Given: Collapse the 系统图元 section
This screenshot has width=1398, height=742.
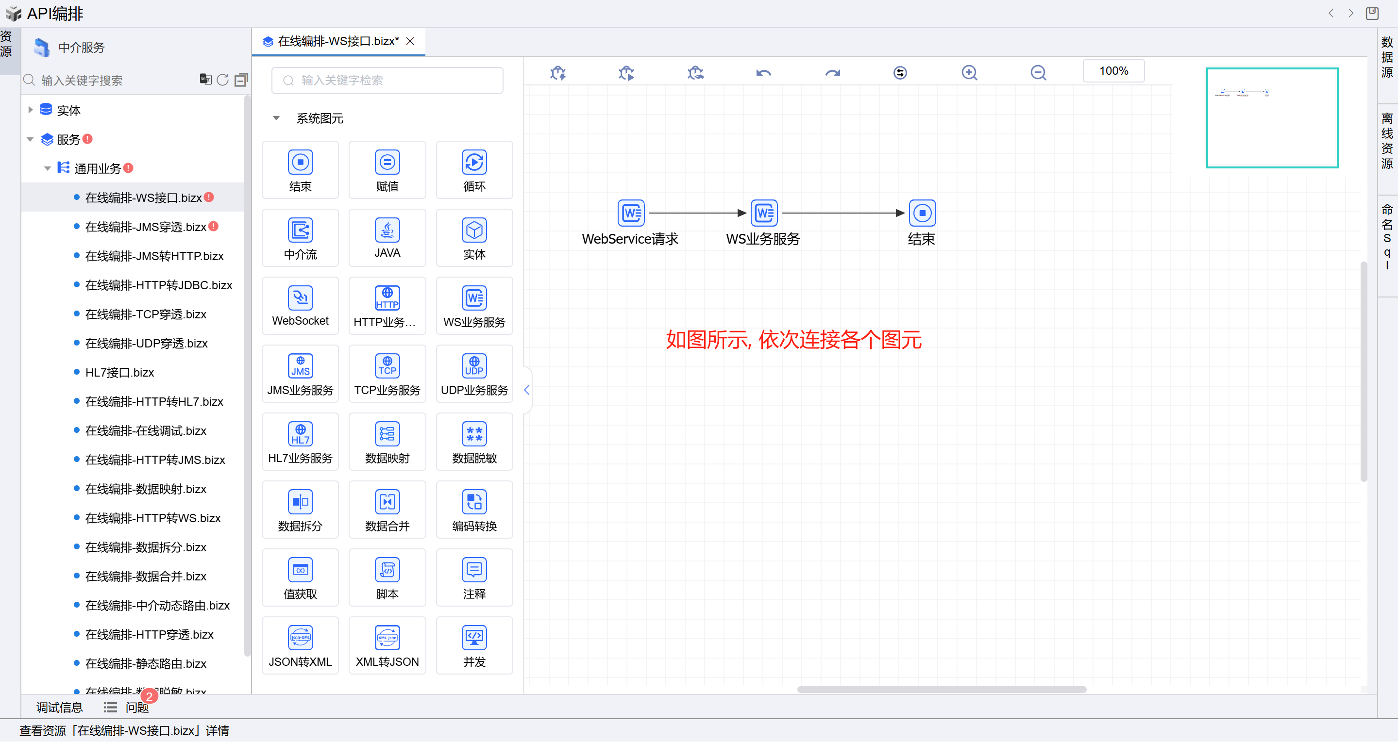Looking at the screenshot, I should (276, 118).
